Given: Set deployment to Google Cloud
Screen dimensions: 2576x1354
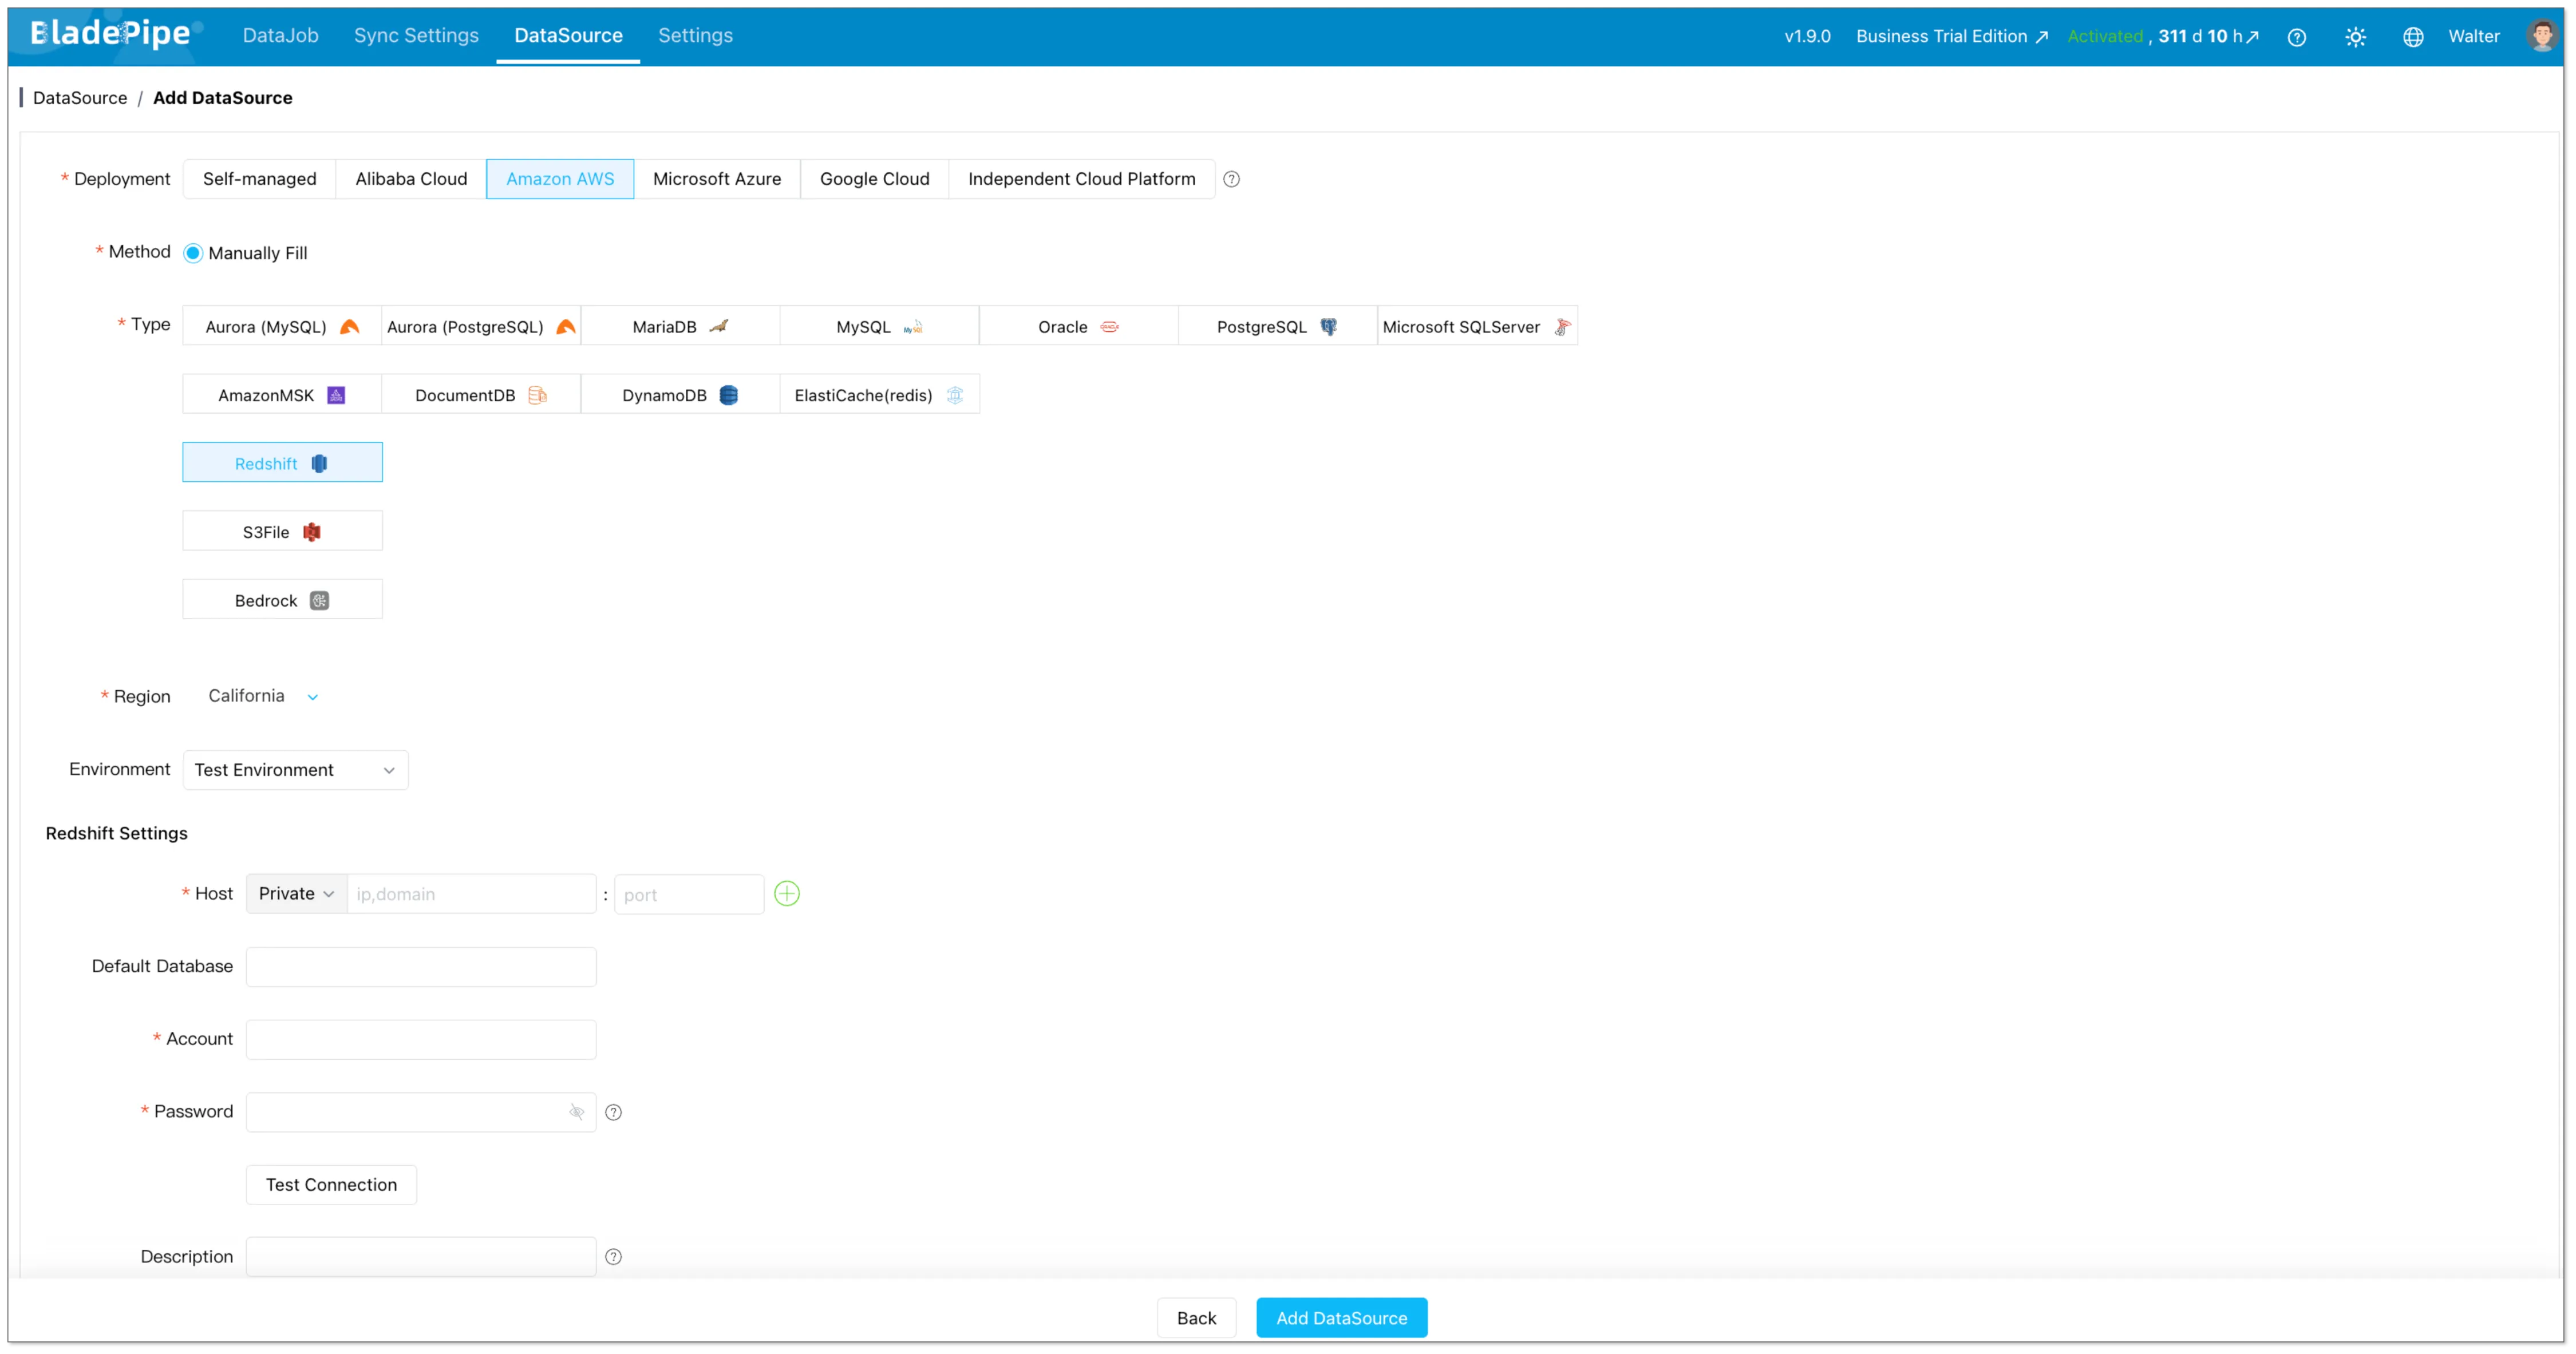Looking at the screenshot, I should click(x=874, y=179).
